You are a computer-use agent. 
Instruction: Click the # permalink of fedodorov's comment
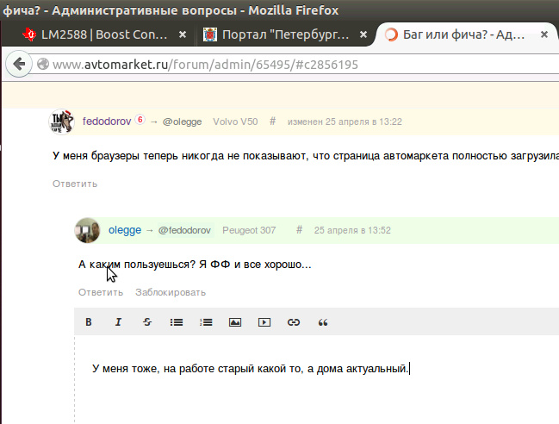(x=273, y=122)
